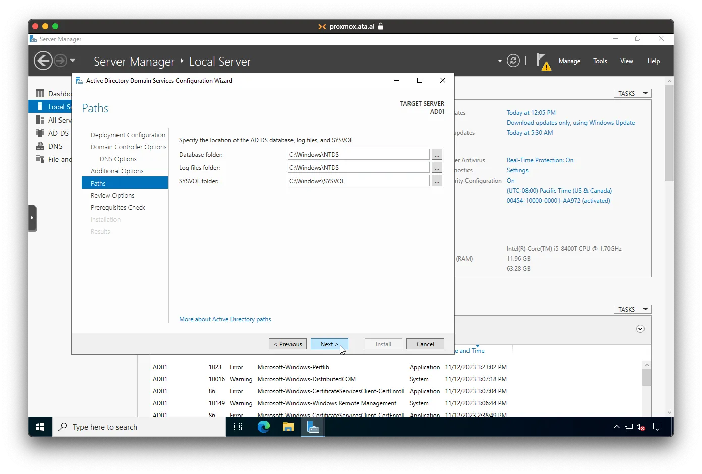The image size is (702, 474).
Task: Open File Explorer from the taskbar
Action: tap(288, 427)
